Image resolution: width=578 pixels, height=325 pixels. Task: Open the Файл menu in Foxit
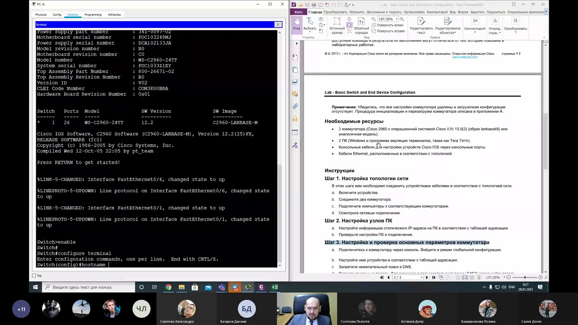click(298, 12)
